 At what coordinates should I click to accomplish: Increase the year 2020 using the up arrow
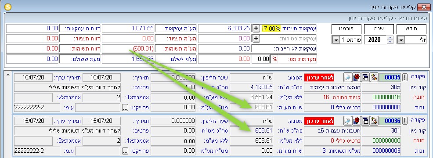coord(390,38)
